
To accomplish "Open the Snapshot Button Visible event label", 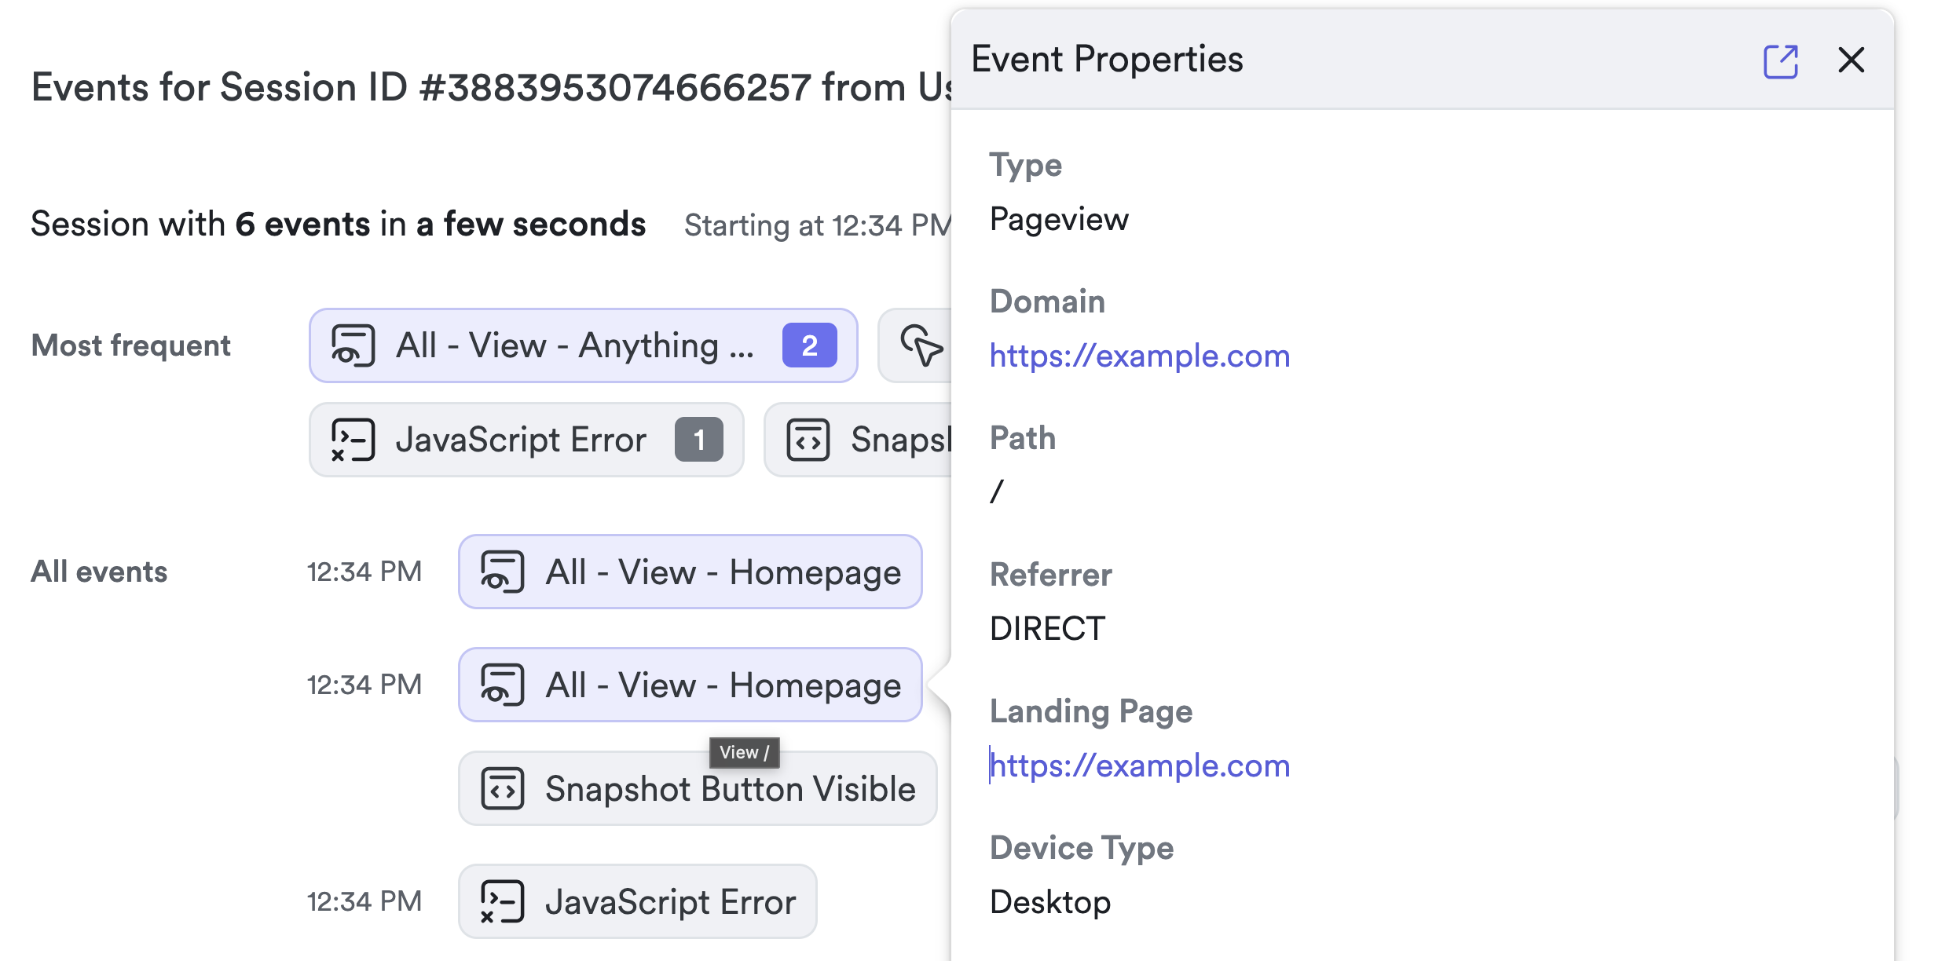I will point(731,789).
